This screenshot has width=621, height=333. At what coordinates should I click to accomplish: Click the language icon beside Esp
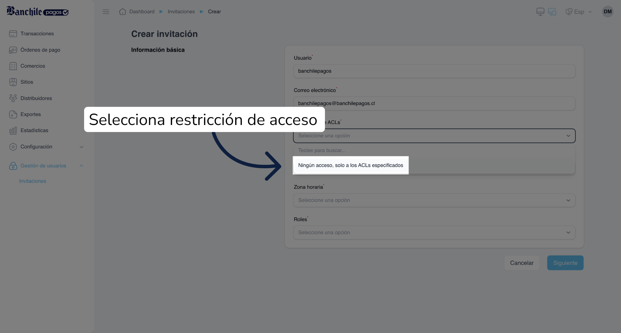(569, 12)
